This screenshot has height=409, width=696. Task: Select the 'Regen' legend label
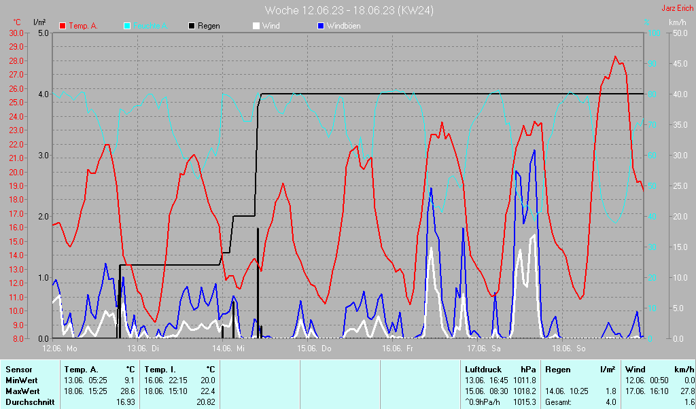point(209,26)
